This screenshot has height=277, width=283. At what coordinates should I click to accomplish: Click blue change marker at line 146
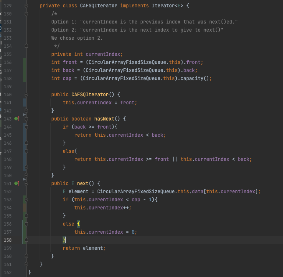[24, 143]
